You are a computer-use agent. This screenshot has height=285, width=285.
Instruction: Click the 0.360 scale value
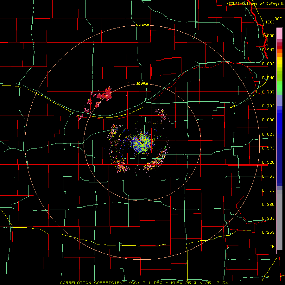tap(268, 205)
